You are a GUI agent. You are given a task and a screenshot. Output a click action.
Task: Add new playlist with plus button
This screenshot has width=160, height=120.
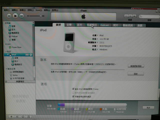(x=11, y=117)
